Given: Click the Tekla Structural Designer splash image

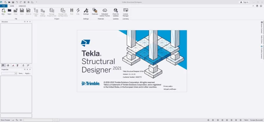Looking at the screenshot, I should (132, 61).
